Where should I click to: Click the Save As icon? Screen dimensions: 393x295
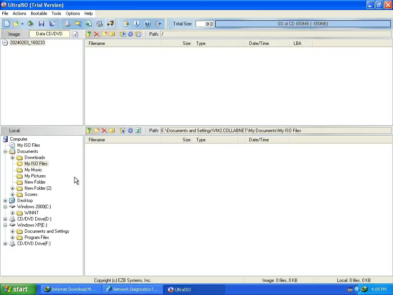[x=52, y=24]
